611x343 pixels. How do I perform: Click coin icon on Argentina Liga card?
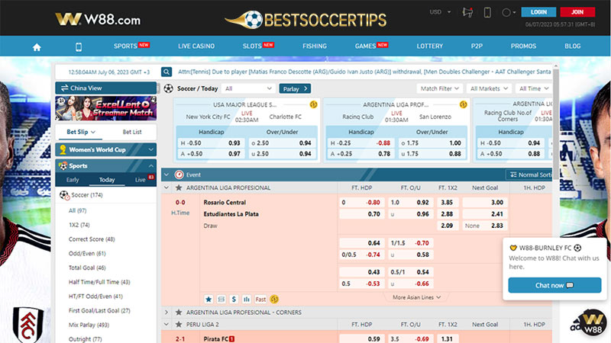coord(463,104)
